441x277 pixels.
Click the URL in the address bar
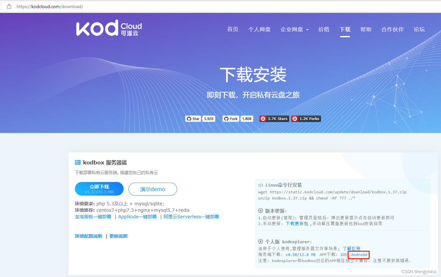50,6
